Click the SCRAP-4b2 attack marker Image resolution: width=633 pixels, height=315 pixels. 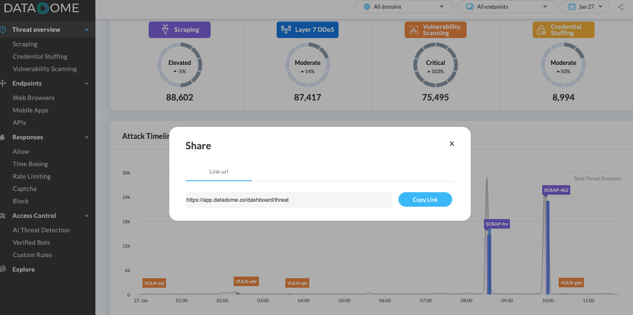coord(556,190)
